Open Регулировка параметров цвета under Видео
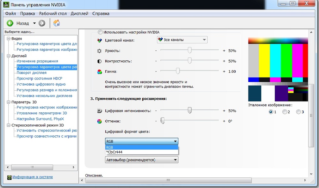 (x=47, y=44)
